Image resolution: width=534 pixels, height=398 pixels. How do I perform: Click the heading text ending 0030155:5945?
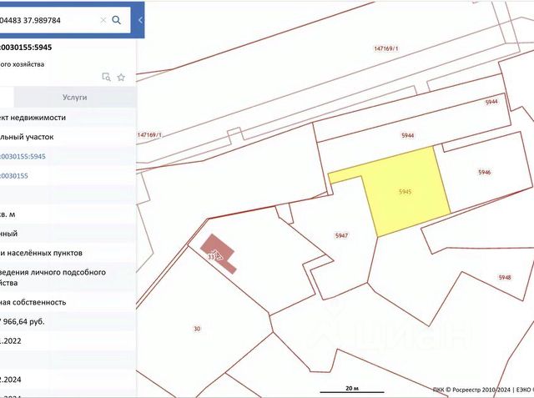[26, 48]
